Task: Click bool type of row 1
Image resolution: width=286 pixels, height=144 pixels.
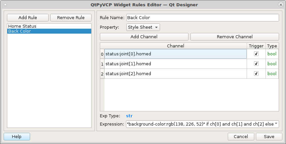Action: click(272, 64)
